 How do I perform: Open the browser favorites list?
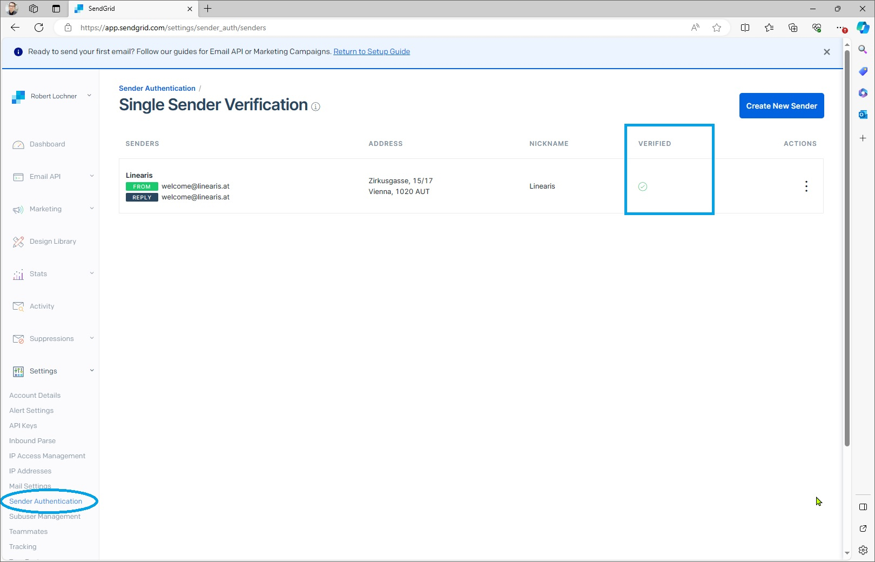pos(769,28)
